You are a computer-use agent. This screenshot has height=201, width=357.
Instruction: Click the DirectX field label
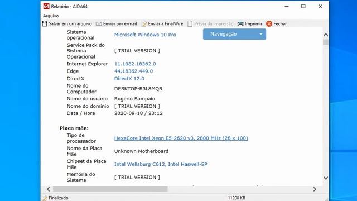pyautogui.click(x=76, y=79)
